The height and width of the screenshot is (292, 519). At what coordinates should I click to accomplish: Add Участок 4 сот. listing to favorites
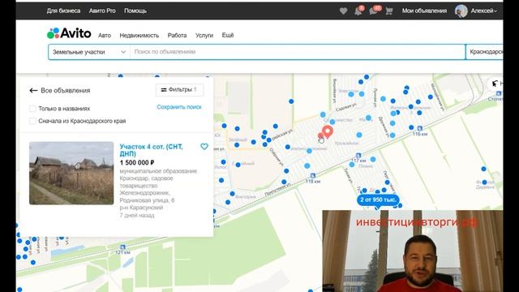pyautogui.click(x=204, y=146)
